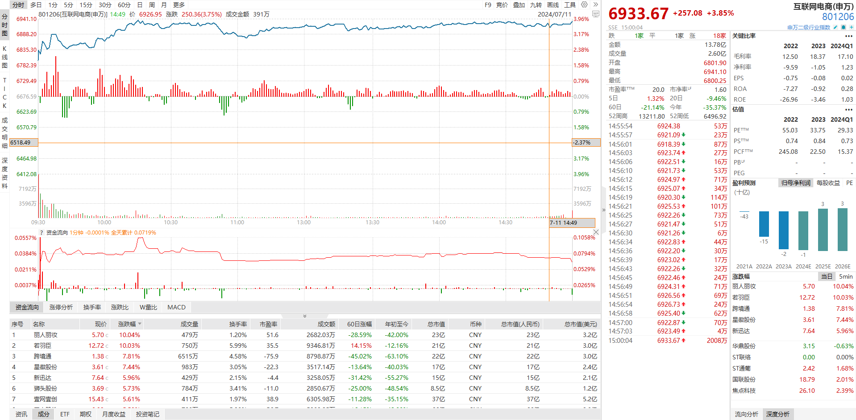
Task: Click the bell alert icon under 801206
Action: (843, 27)
